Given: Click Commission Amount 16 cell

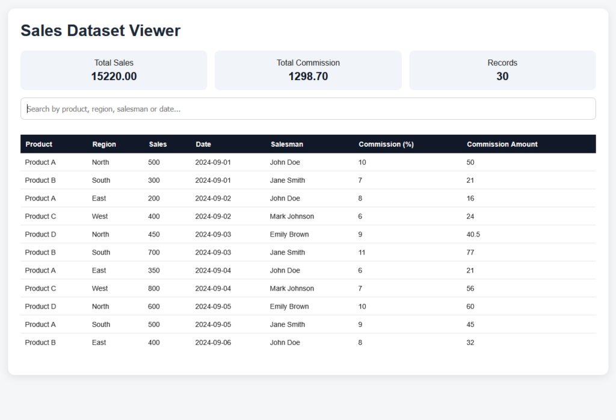Looking at the screenshot, I should point(470,199).
